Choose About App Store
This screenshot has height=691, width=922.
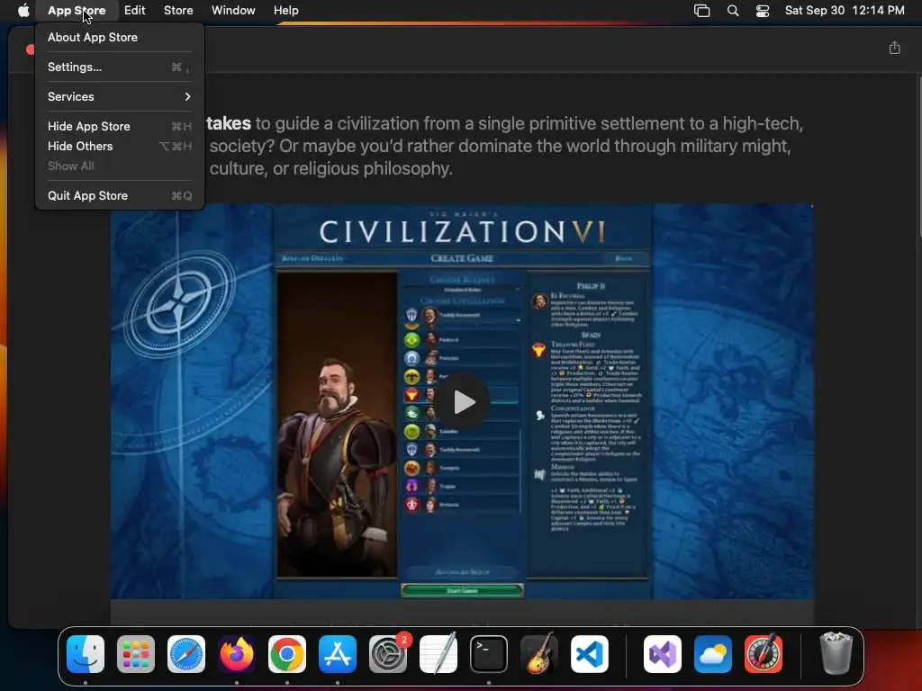120,37
